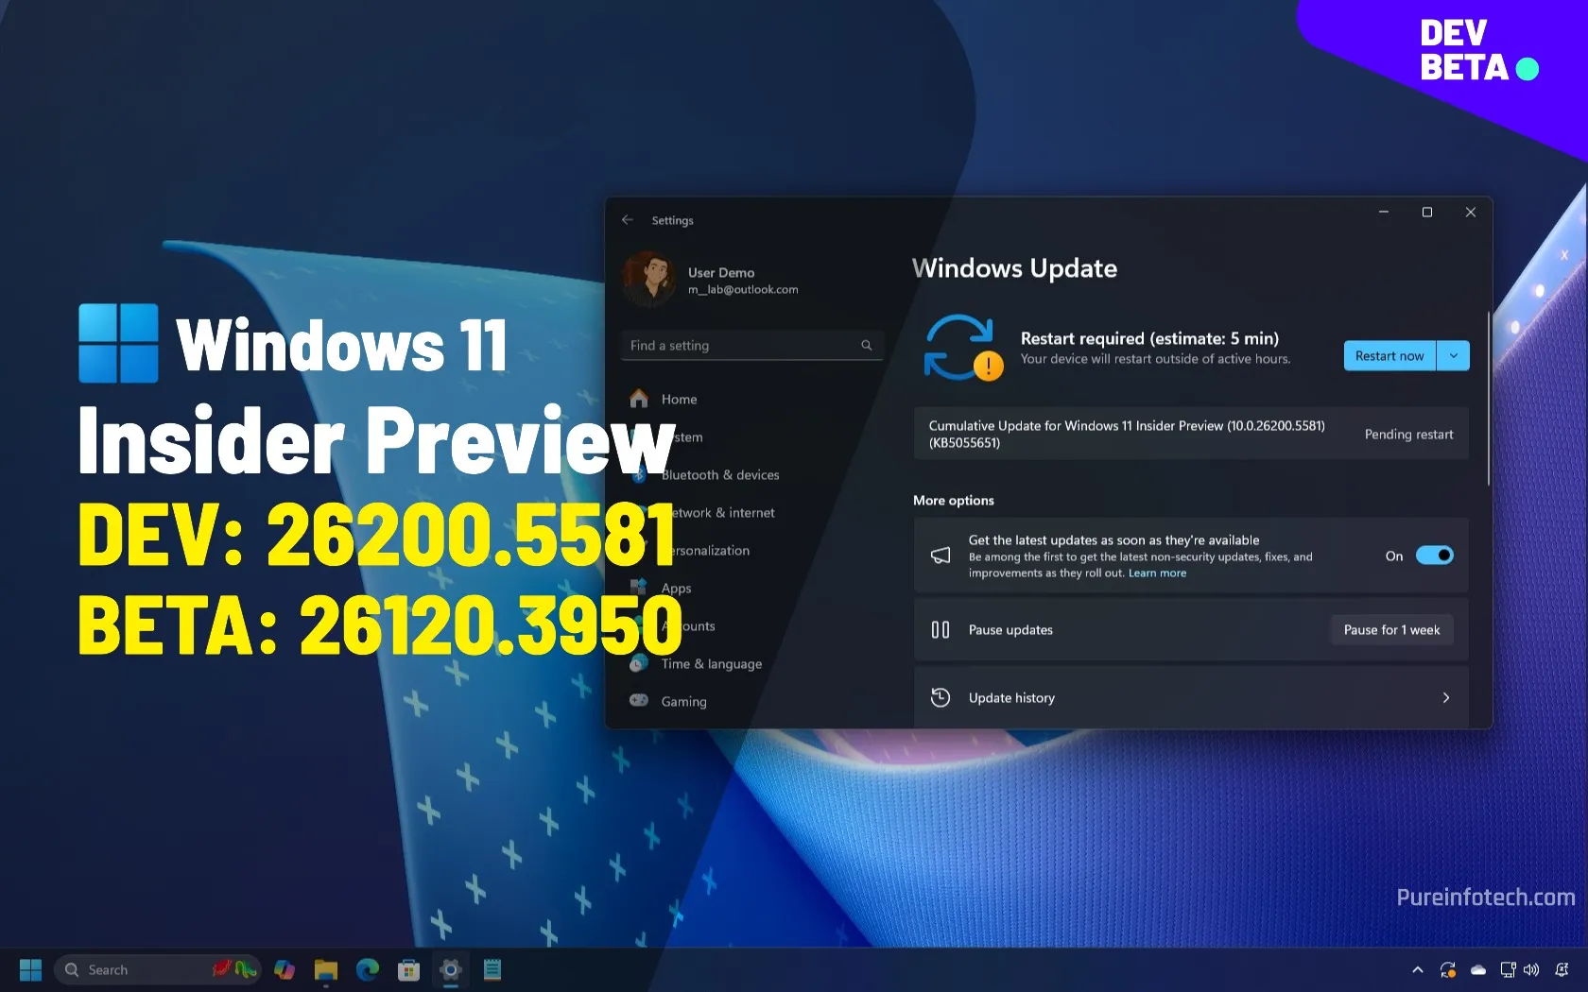This screenshot has height=992, width=1588.
Task: Expand Update history with its chevron
Action: click(1446, 697)
